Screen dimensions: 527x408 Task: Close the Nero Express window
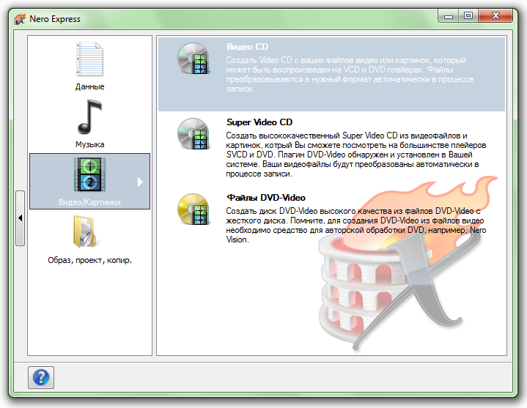(495, 16)
